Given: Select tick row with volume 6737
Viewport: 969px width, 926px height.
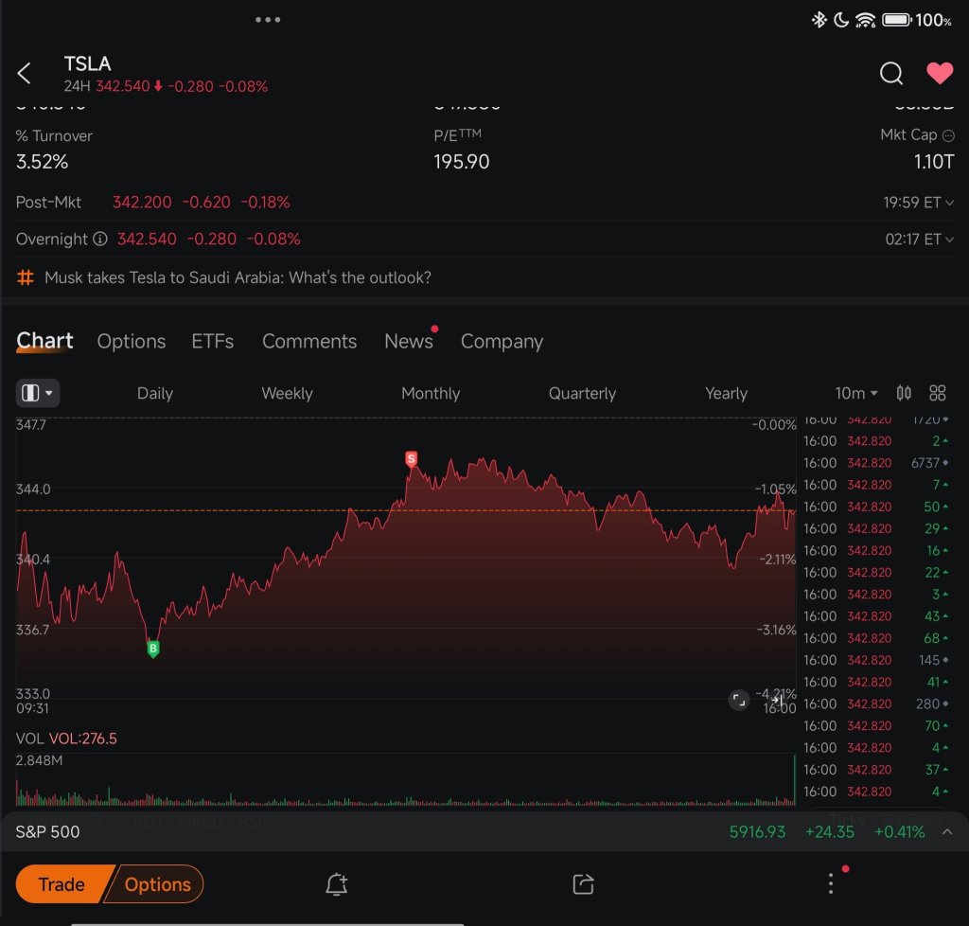Looking at the screenshot, I should click(x=876, y=463).
